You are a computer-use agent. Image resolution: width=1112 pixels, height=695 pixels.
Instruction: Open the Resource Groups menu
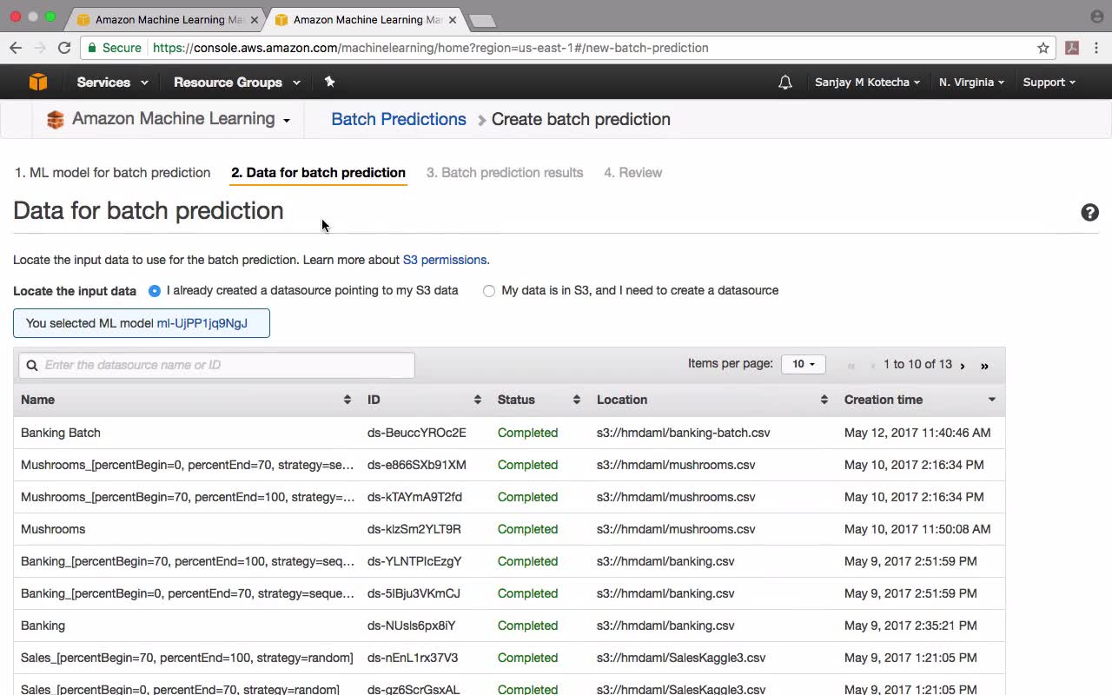[236, 83]
